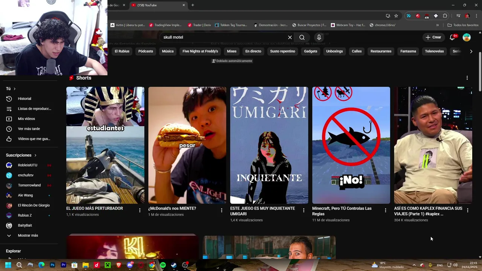Screen dimensions: 482x271
Task: Open Shorts shelf three-dot menu
Action: pyautogui.click(x=467, y=78)
